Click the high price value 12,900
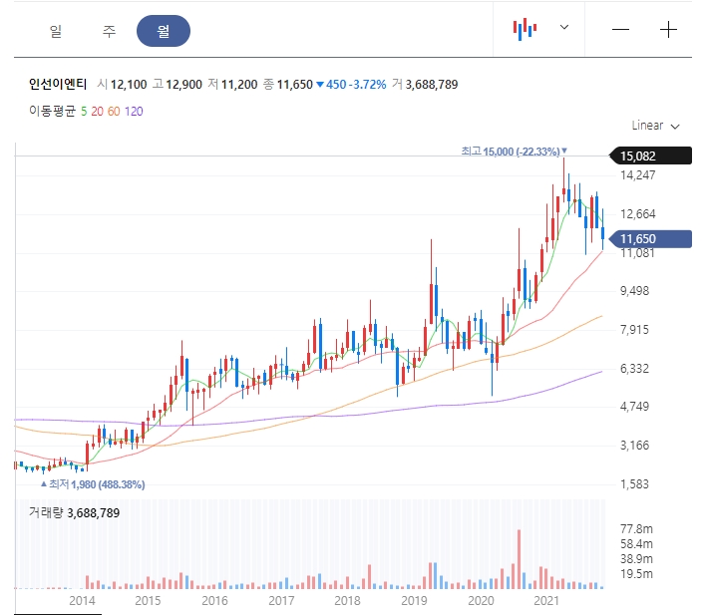Viewport: 704px width, 615px height. click(184, 85)
